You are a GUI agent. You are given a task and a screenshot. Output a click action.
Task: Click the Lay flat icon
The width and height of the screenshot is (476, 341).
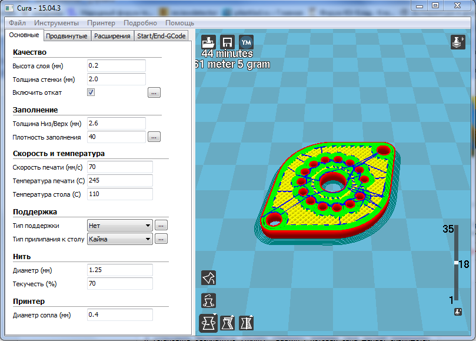tap(208, 277)
